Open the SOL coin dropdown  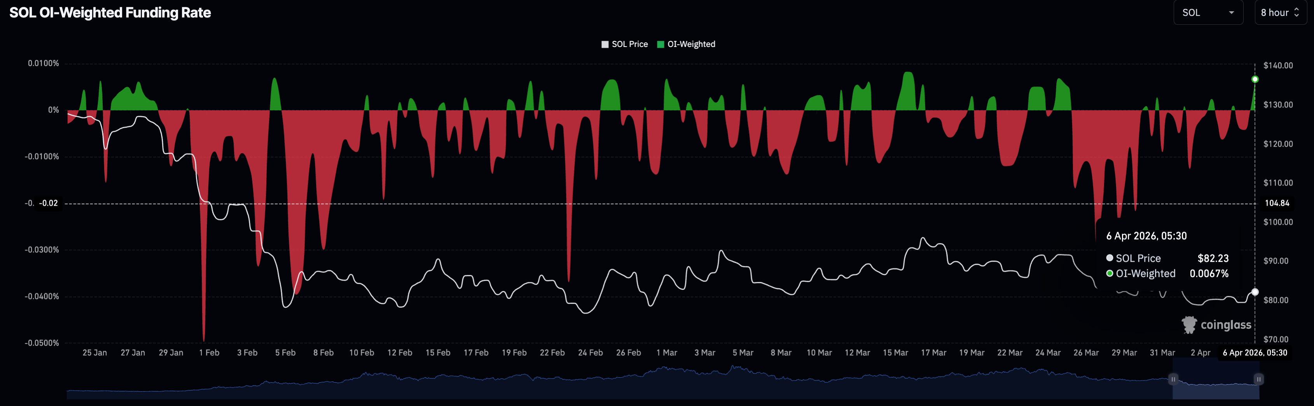(1207, 13)
